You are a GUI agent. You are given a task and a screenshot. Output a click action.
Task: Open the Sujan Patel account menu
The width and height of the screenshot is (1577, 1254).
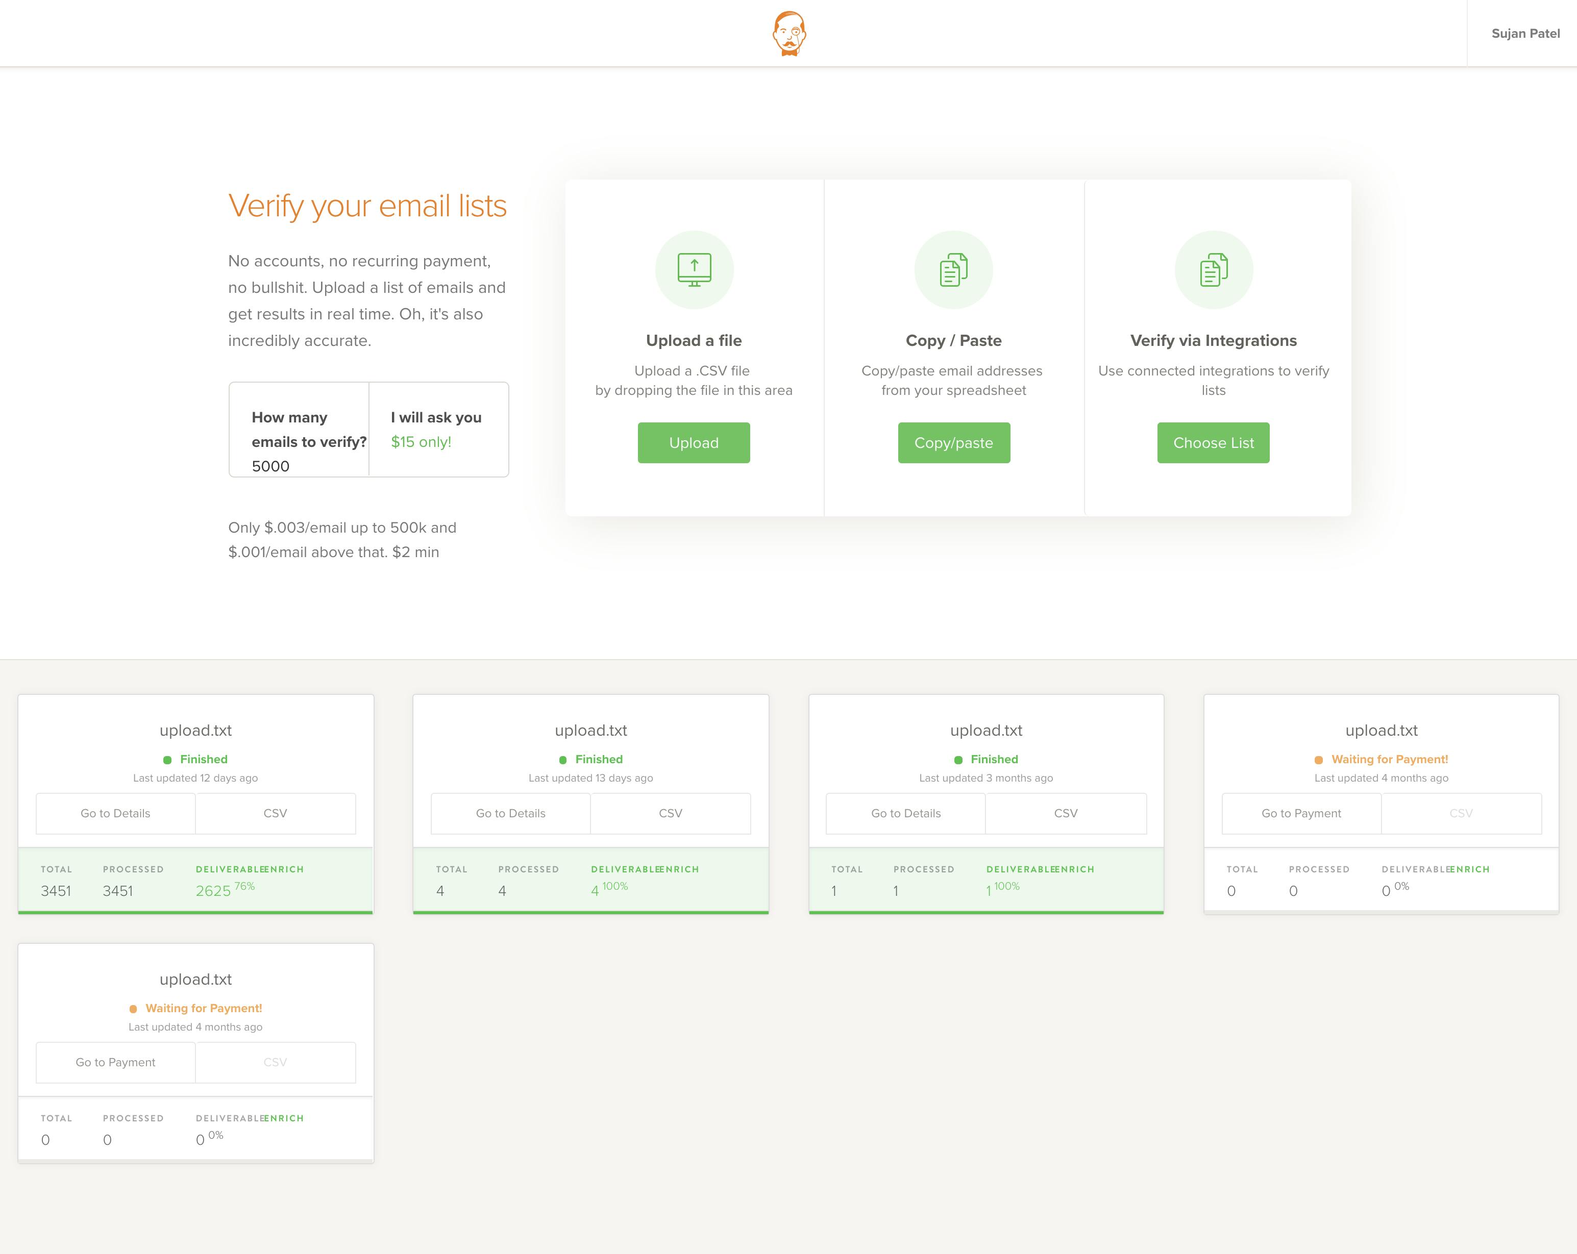pyautogui.click(x=1525, y=34)
